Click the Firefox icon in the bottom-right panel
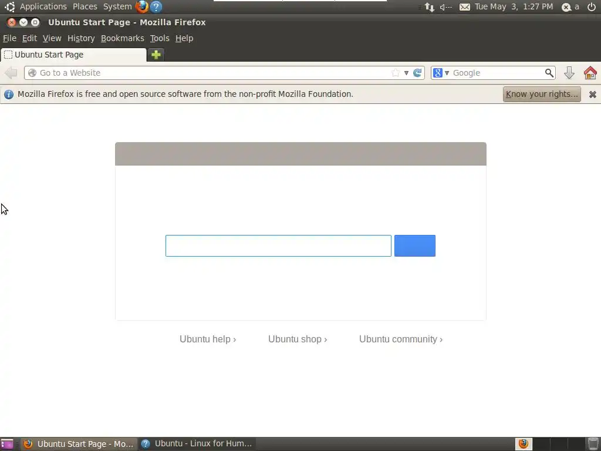This screenshot has height=451, width=601. click(x=523, y=444)
